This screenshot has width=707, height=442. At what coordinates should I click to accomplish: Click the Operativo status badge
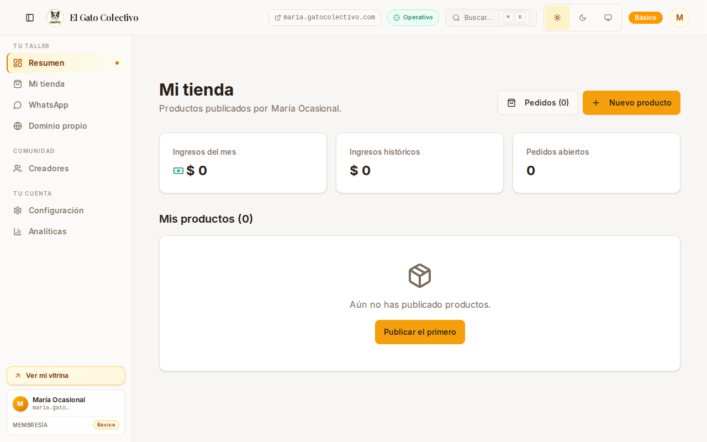tap(413, 18)
